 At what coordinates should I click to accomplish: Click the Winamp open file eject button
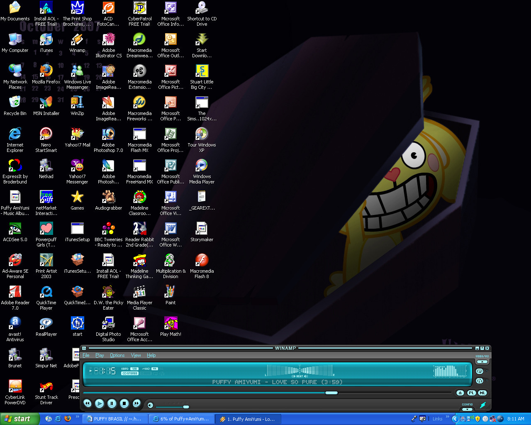coord(460,393)
